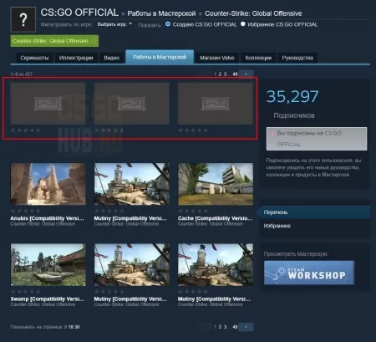Open the 'Выбрать игру' dropdown
This screenshot has width=376, height=342.
(114, 24)
